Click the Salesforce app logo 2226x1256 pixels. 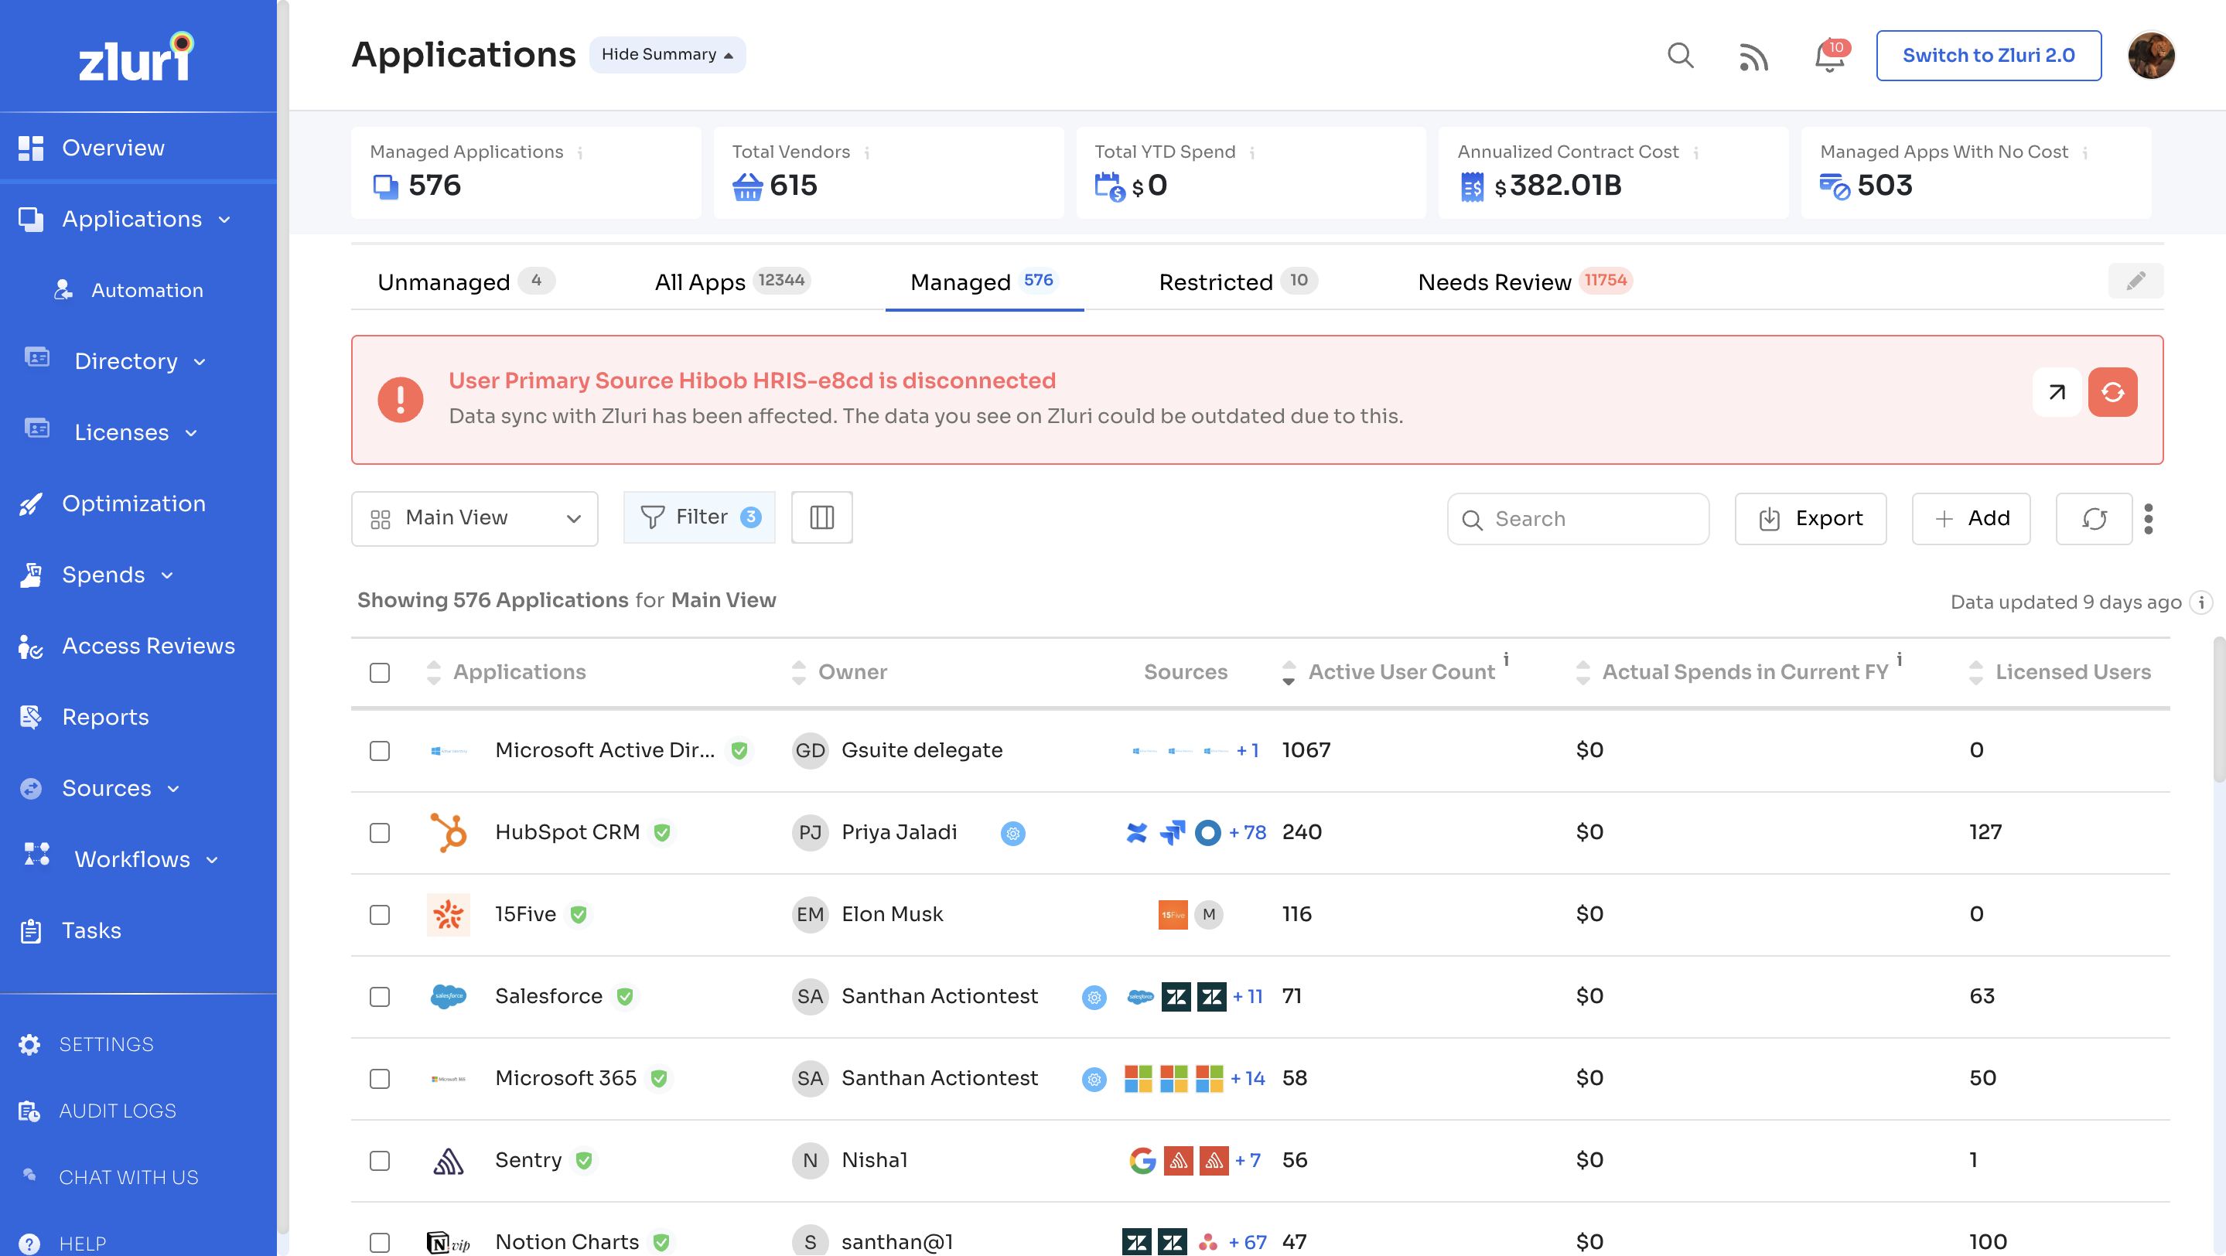[449, 996]
